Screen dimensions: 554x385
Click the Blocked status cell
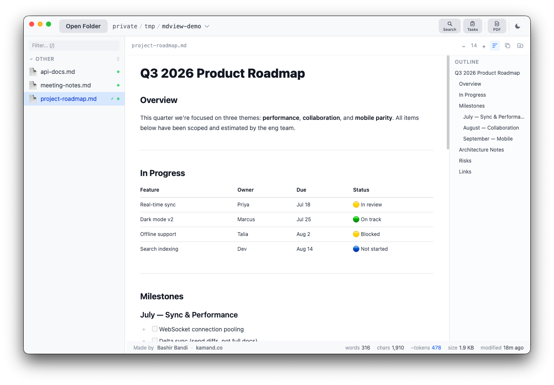tap(367, 234)
